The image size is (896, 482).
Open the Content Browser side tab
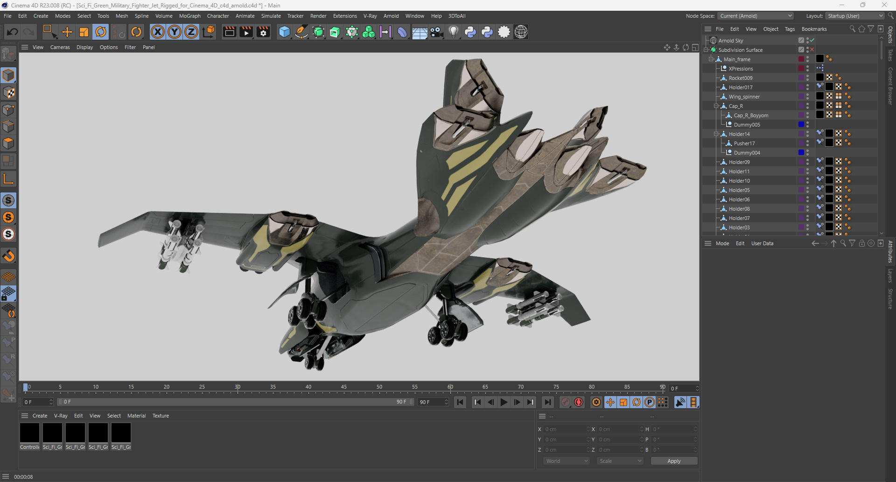[x=890, y=85]
